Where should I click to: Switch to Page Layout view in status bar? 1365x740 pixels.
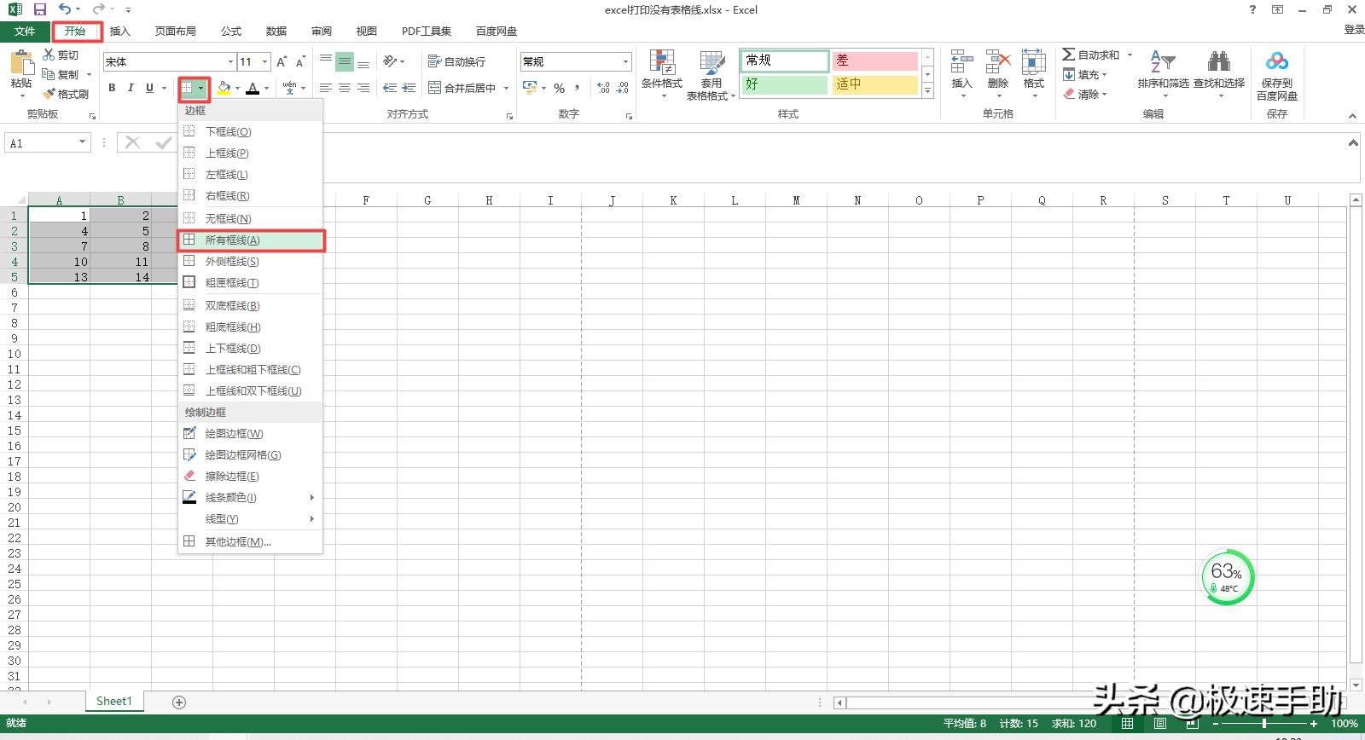pos(1160,723)
